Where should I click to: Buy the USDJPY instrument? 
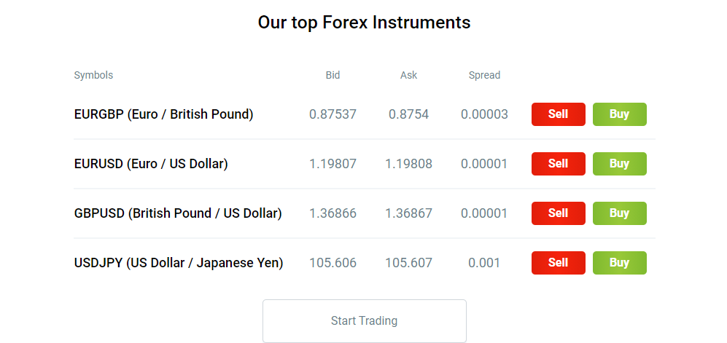619,263
